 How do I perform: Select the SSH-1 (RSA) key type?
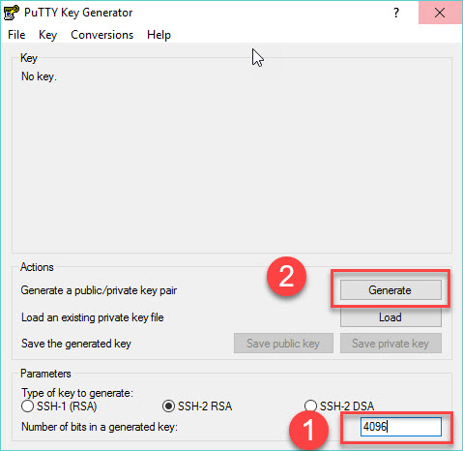[59, 406]
